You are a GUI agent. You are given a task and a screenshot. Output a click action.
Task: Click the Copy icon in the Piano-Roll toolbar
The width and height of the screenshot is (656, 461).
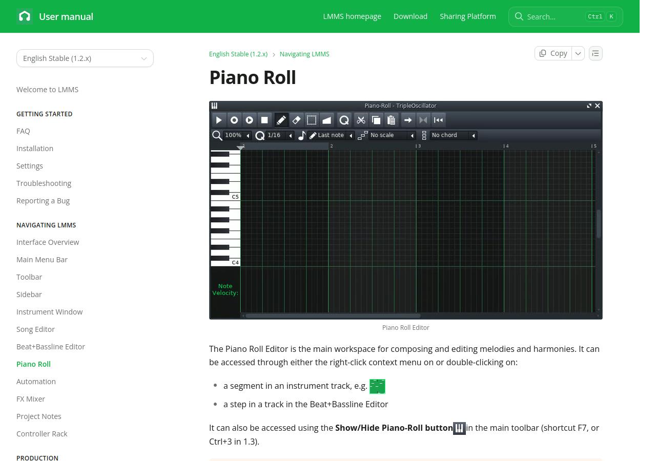pyautogui.click(x=376, y=120)
